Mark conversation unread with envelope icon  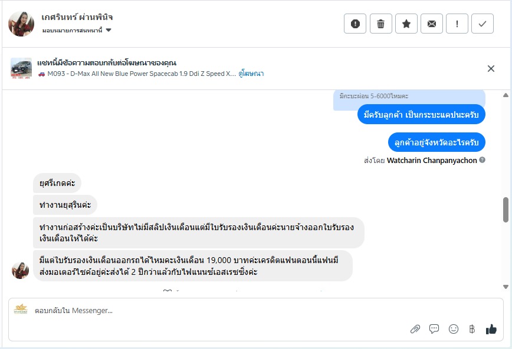[x=432, y=24]
